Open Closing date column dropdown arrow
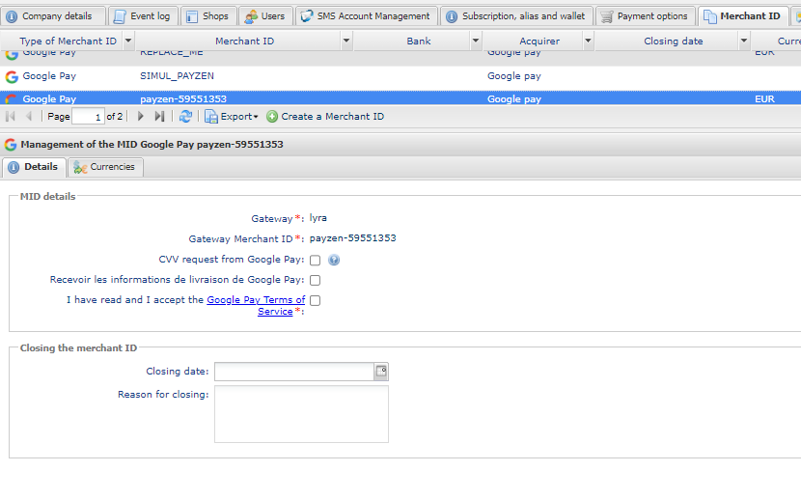Screen dimensions: 801x499 (x=744, y=41)
